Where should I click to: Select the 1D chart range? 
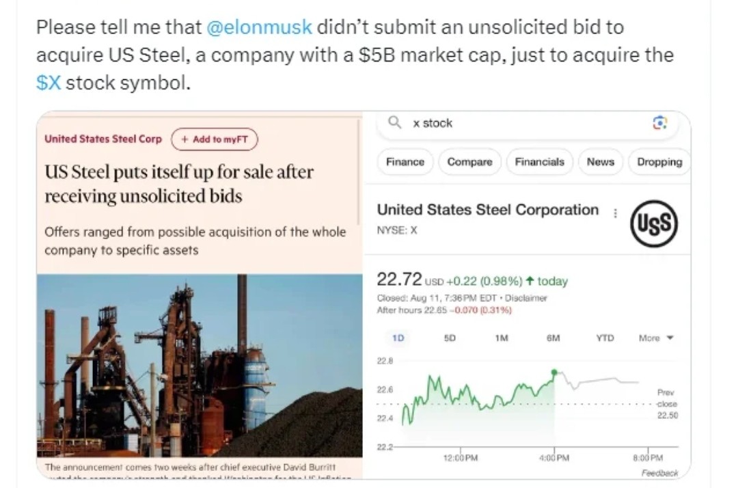[x=398, y=338]
